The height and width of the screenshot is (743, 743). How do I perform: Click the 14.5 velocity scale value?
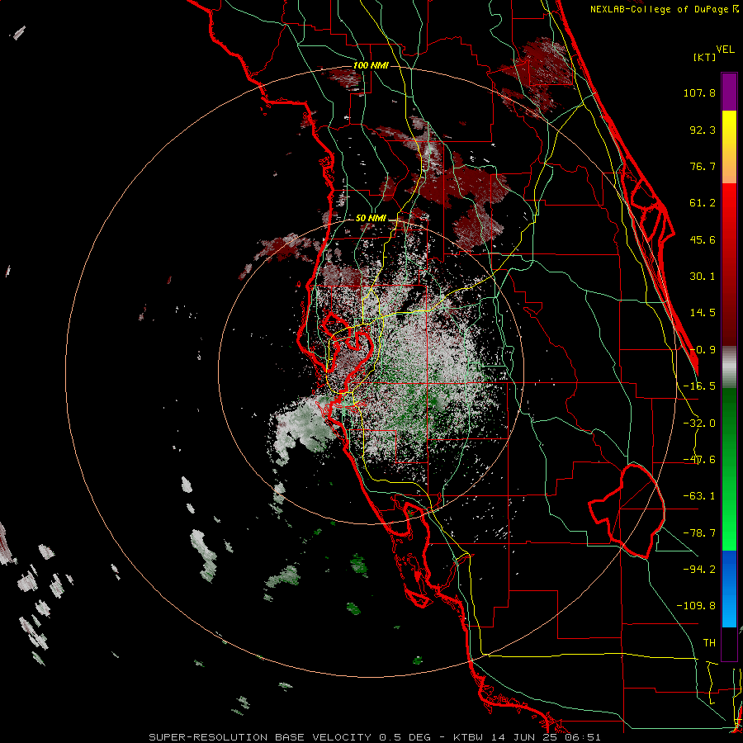coord(703,313)
